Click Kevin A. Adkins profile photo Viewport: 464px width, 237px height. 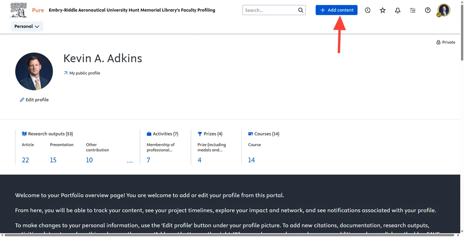pos(34,72)
